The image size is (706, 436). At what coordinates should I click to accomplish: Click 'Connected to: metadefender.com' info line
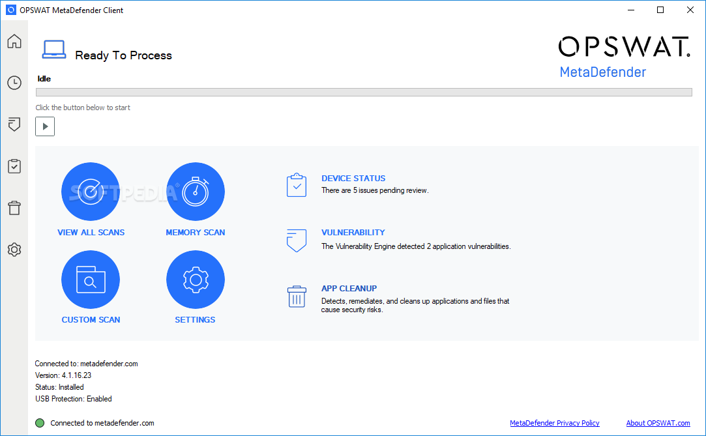pyautogui.click(x=87, y=364)
